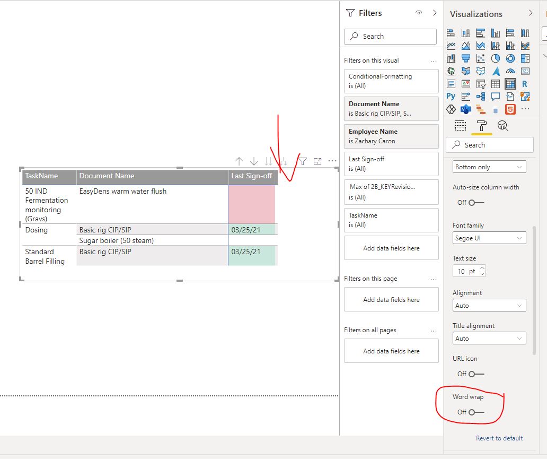Open more visuals ellipsis in Visualizations
Image resolution: width=547 pixels, height=459 pixels.
coord(525,109)
